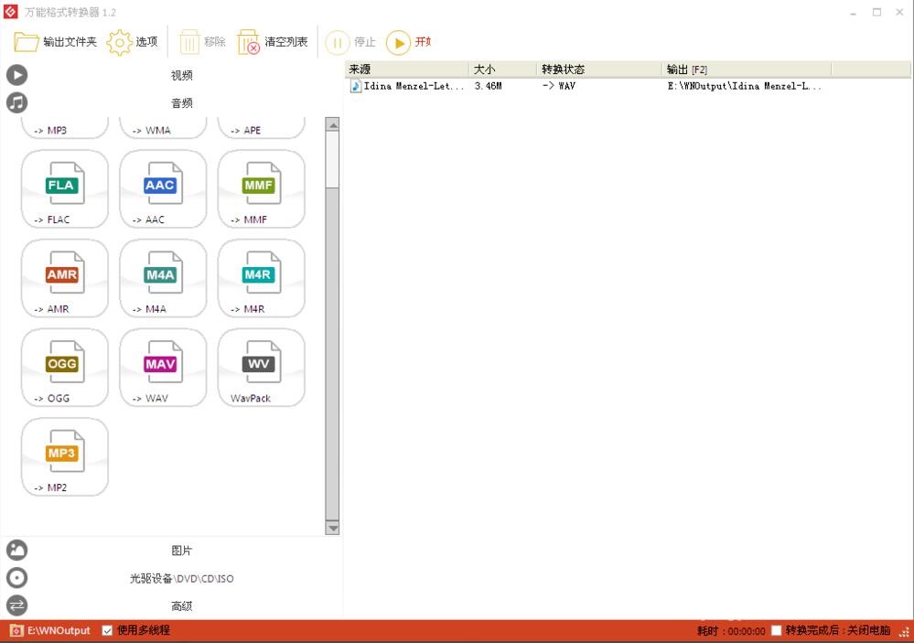The height and width of the screenshot is (643, 914).
Task: Expand the 视频 category section
Action: (x=181, y=75)
